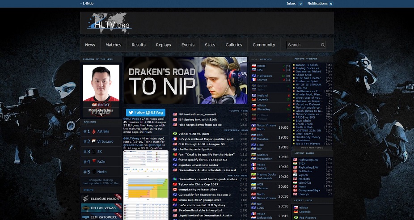Image resolution: width=414 pixels, height=220 pixels.
Task: Open the L4Ndo user dropdown
Action: click(87, 4)
